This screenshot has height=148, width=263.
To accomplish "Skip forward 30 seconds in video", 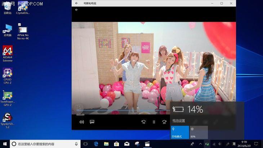I will click(164, 122).
